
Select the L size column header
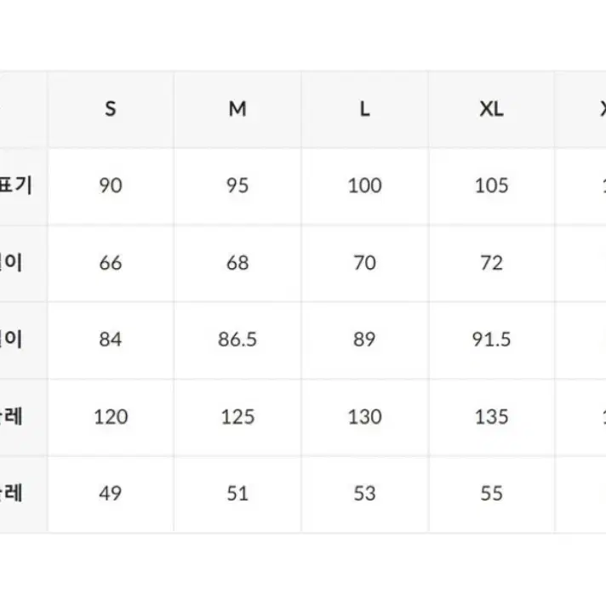point(365,109)
